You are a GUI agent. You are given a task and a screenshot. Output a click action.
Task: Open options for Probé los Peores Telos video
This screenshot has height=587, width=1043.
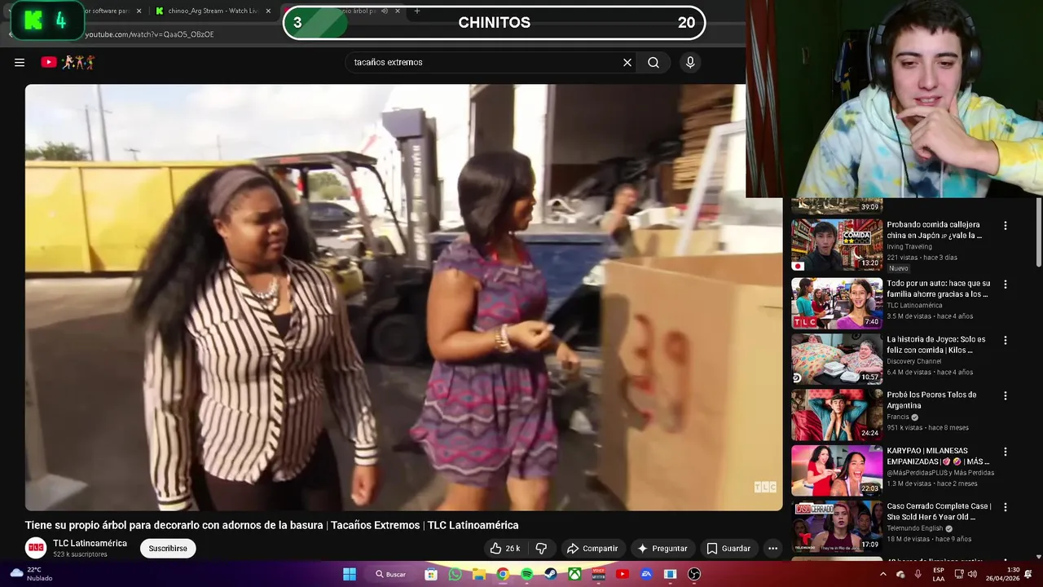[x=1005, y=395]
